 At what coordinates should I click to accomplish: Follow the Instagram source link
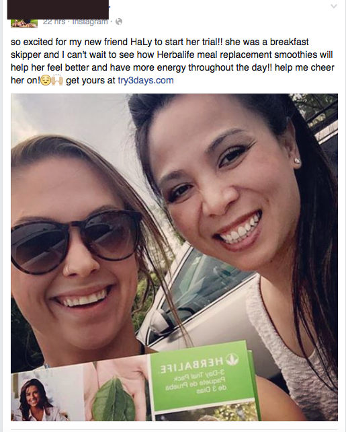90,22
